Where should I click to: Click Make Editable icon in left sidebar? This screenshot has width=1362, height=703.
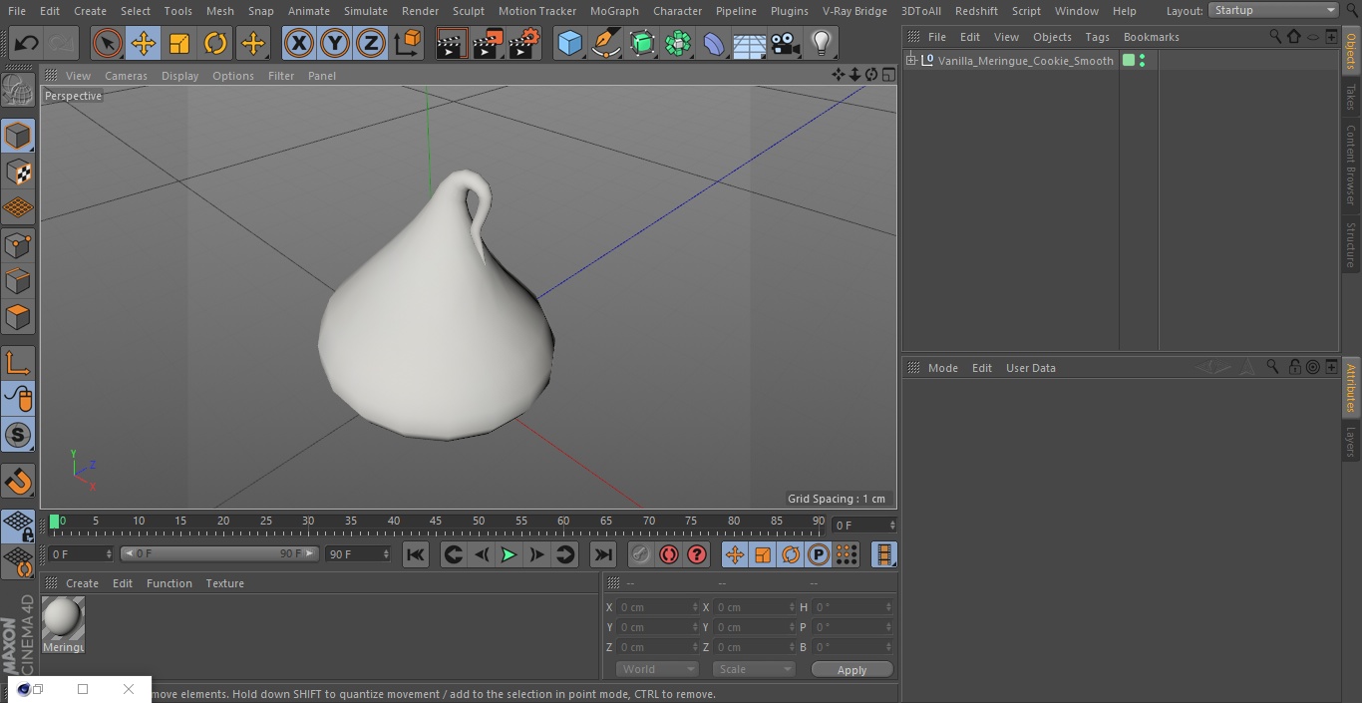click(18, 91)
